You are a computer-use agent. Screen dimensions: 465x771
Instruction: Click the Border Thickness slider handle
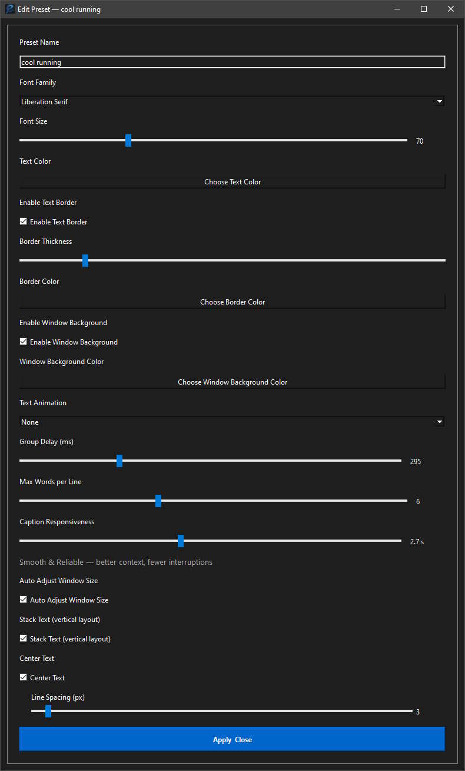(x=85, y=260)
